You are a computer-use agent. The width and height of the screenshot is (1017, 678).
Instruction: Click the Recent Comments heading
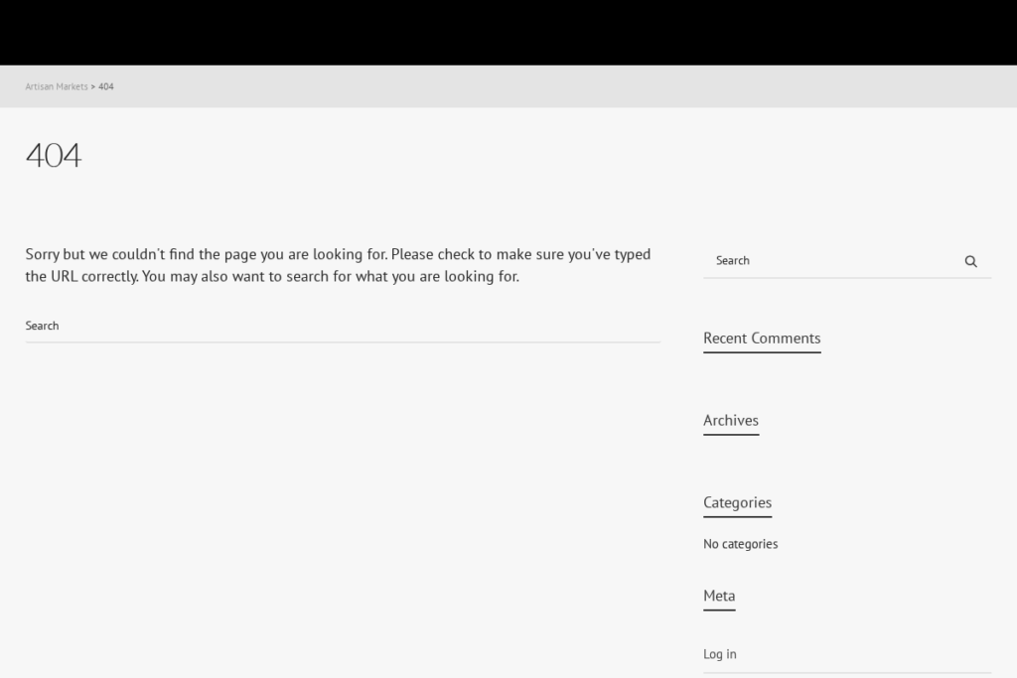pos(762,339)
